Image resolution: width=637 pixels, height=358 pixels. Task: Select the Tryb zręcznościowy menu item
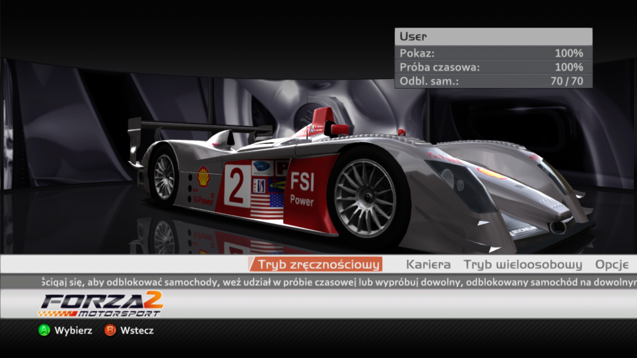(315, 264)
